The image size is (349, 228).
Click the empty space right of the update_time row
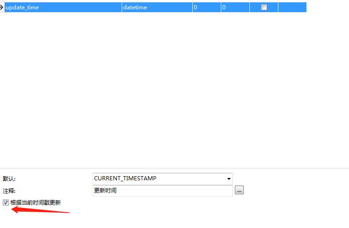tap(327, 7)
